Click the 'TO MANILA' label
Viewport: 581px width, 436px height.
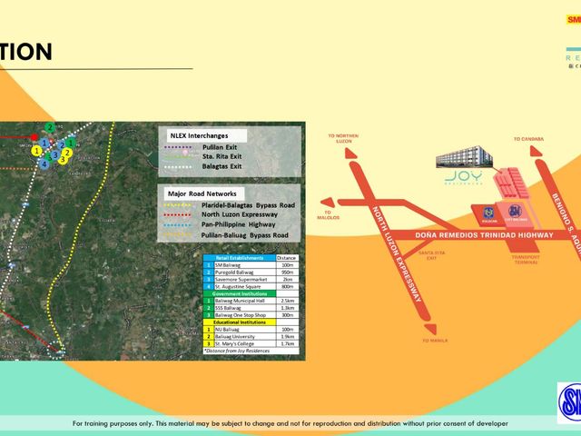click(x=435, y=341)
